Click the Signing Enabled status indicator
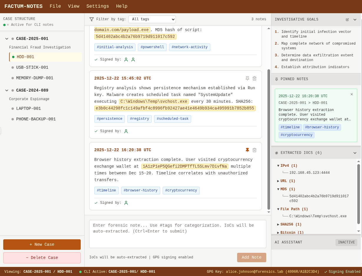Screen dimensions: 362x276 [x=342, y=272]
